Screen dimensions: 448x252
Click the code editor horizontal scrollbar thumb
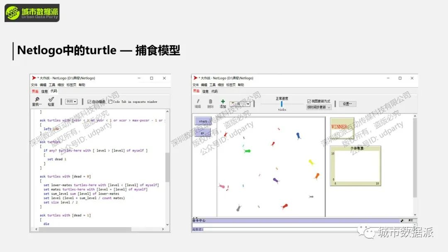pyautogui.click(x=85, y=229)
